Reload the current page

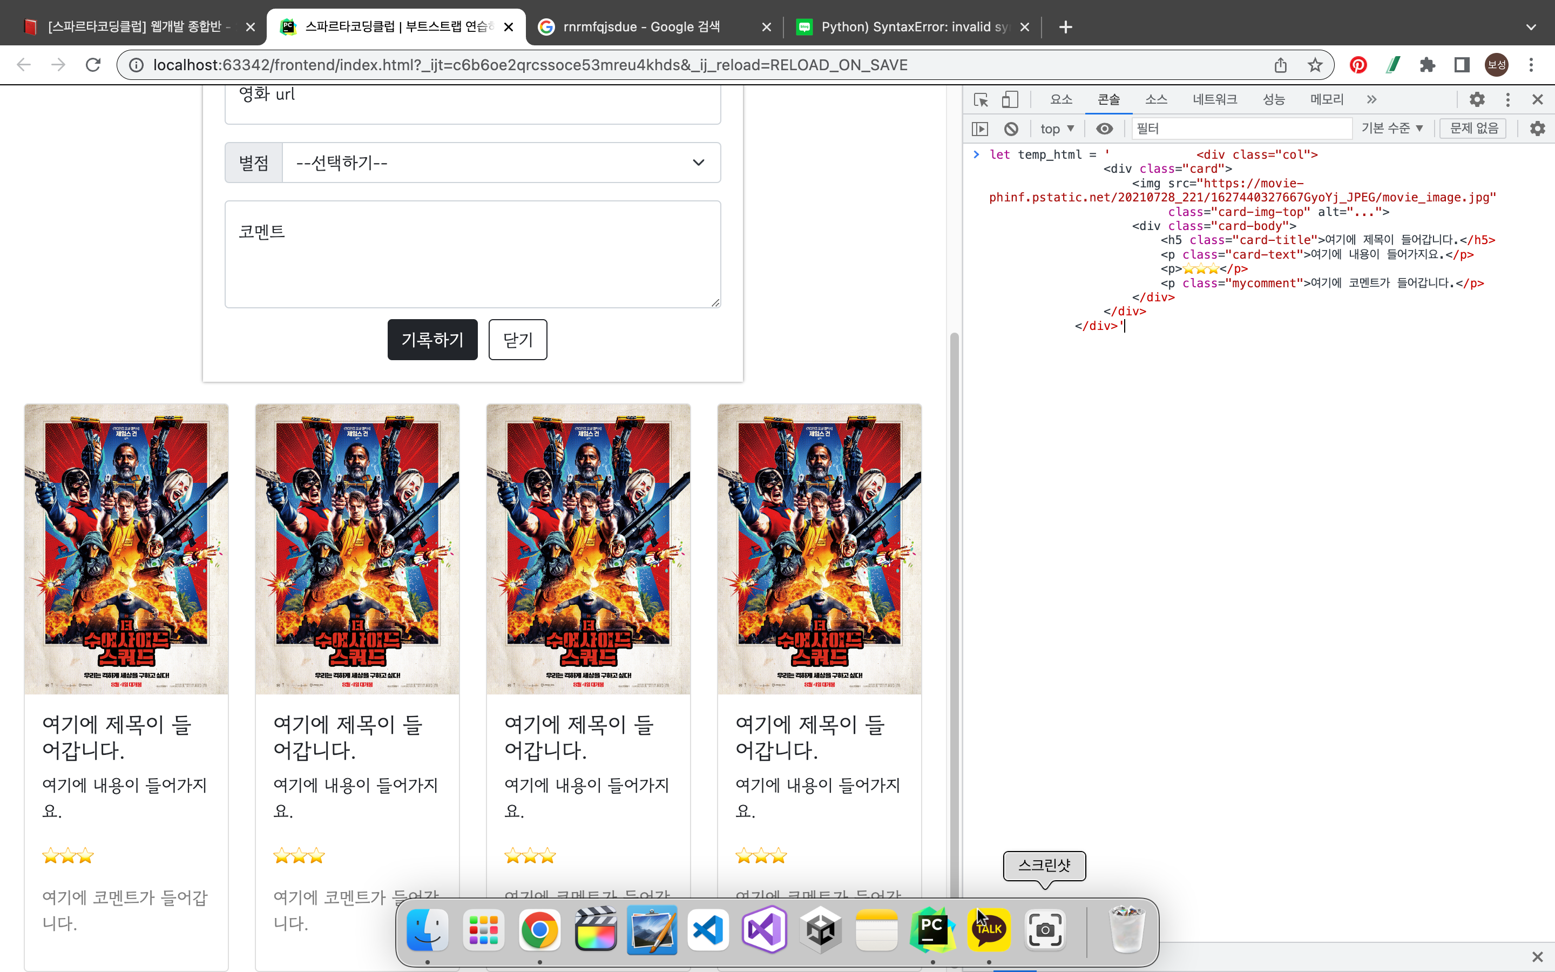click(x=93, y=65)
